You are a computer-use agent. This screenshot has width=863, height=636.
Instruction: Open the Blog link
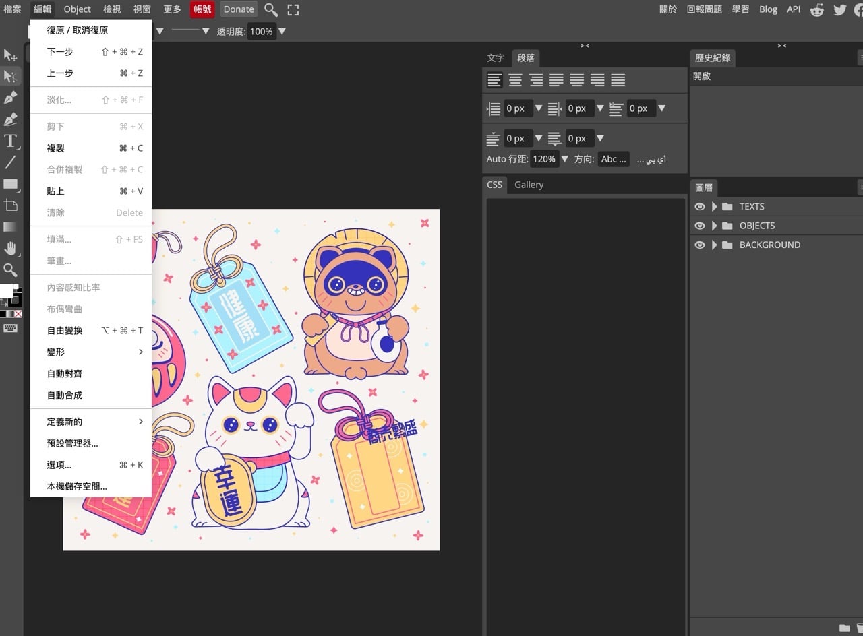[x=768, y=9]
